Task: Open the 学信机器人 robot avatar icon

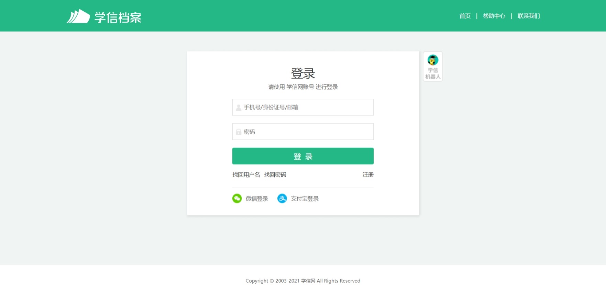Action: (433, 60)
